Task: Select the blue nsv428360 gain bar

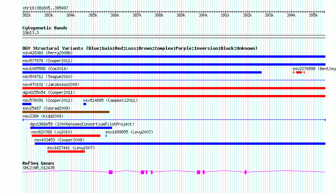Action: (174, 57)
